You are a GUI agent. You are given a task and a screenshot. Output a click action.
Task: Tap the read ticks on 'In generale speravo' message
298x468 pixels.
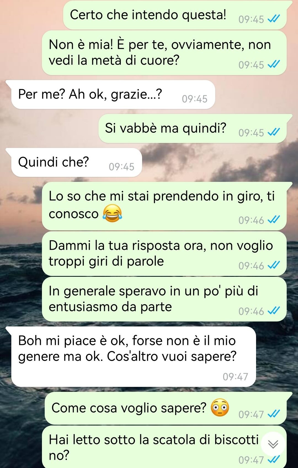[x=274, y=311]
